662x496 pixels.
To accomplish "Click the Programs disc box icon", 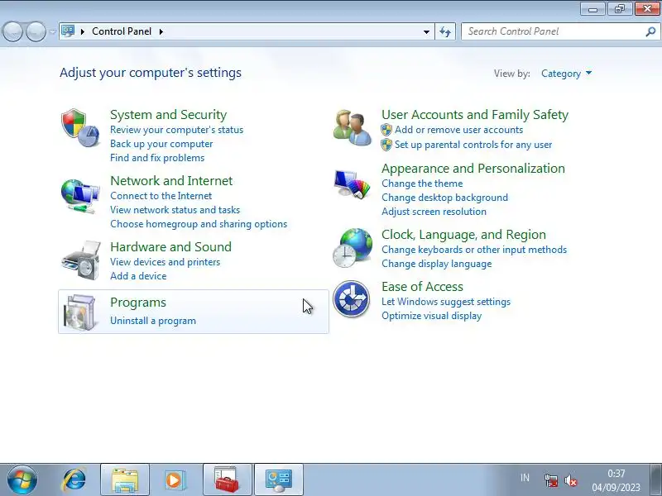I will tap(79, 312).
